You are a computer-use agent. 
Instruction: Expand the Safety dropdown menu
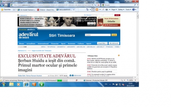121,10
